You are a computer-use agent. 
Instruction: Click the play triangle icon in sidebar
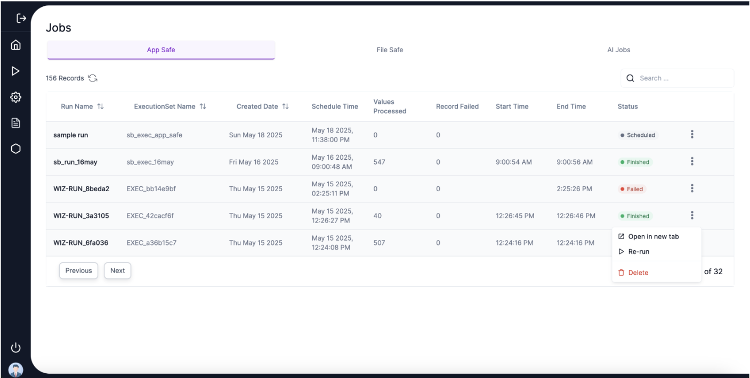(x=15, y=71)
